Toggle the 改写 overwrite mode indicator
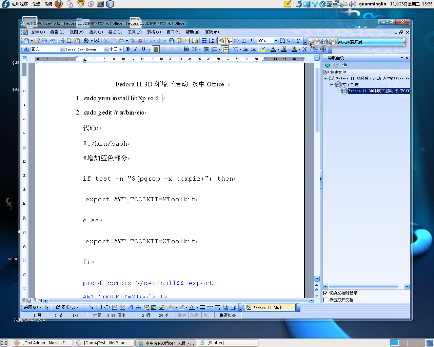Viewport: 434px width, 347px height. point(194,315)
